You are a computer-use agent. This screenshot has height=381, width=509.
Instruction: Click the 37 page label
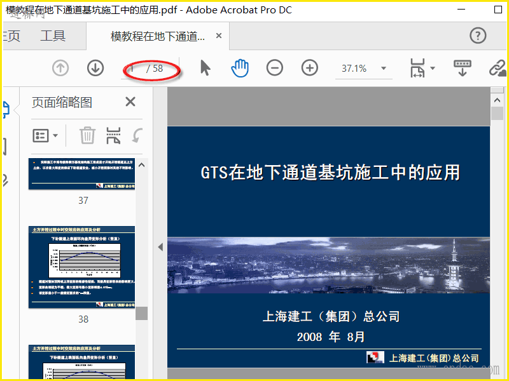point(83,200)
